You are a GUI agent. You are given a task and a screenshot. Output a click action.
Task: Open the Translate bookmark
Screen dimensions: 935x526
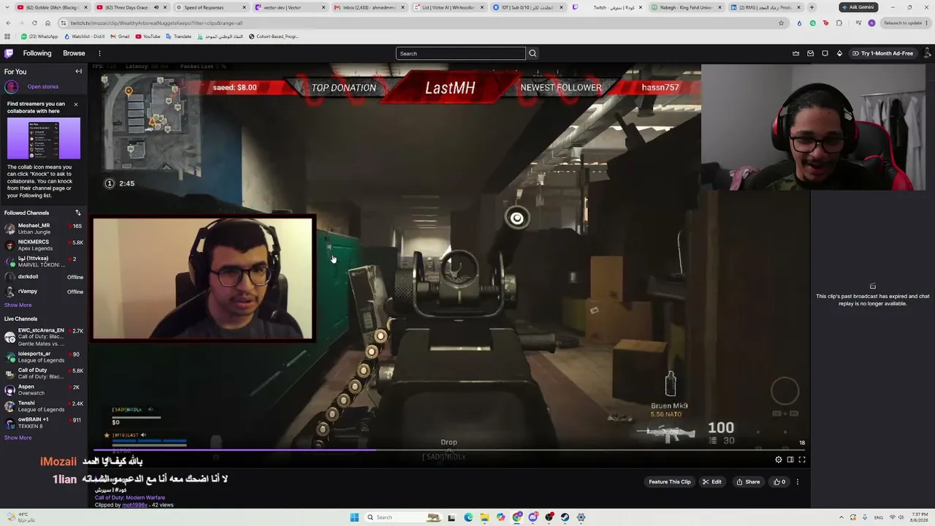point(179,37)
